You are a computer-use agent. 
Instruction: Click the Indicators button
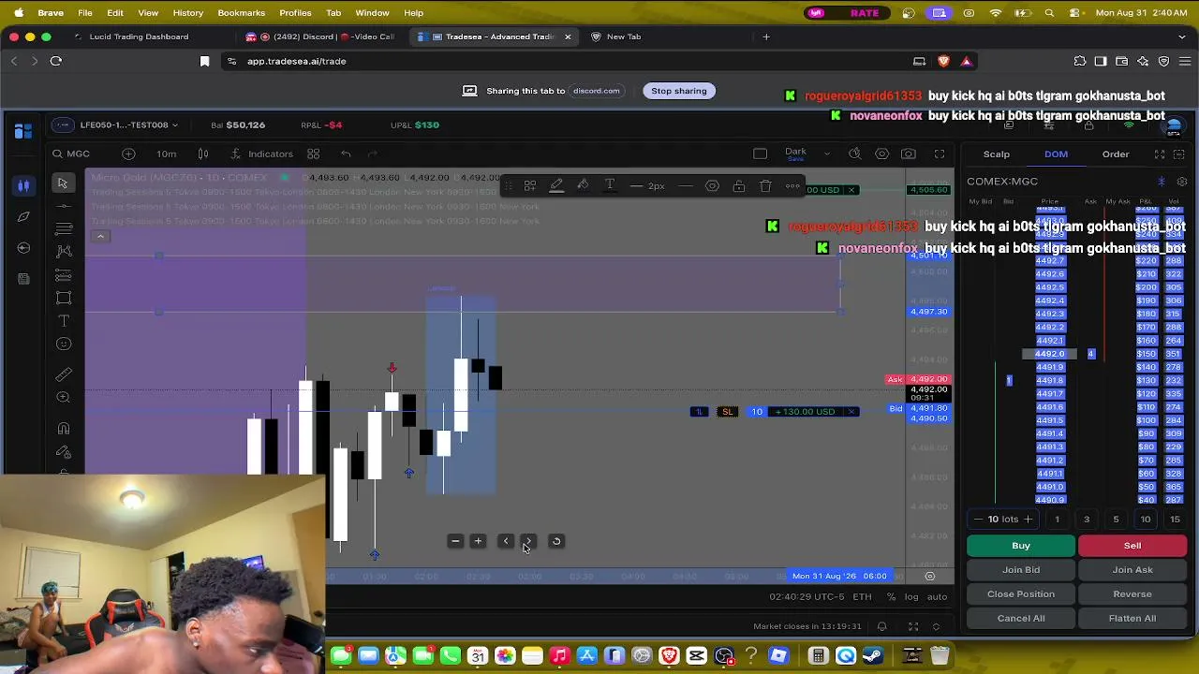(x=262, y=154)
